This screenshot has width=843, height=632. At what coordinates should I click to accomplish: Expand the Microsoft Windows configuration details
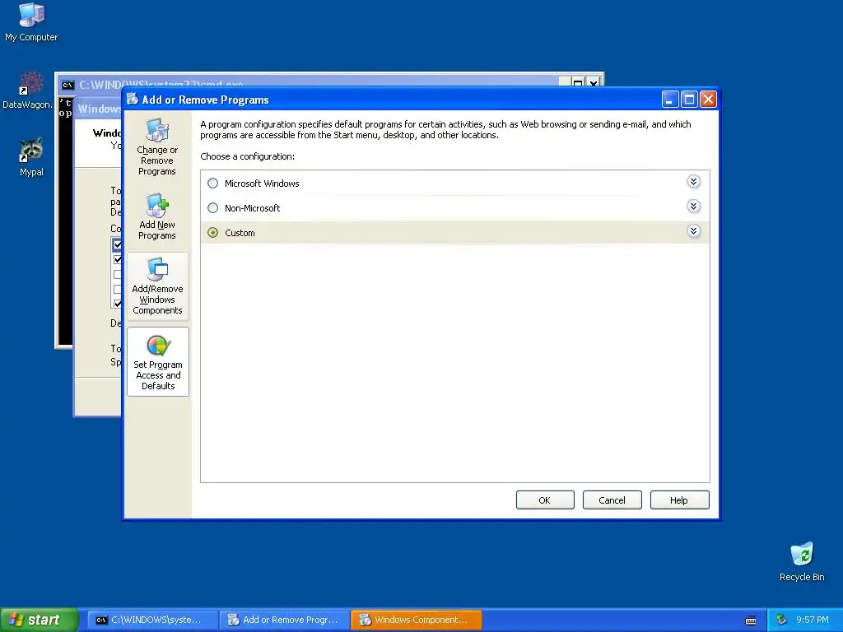(693, 182)
